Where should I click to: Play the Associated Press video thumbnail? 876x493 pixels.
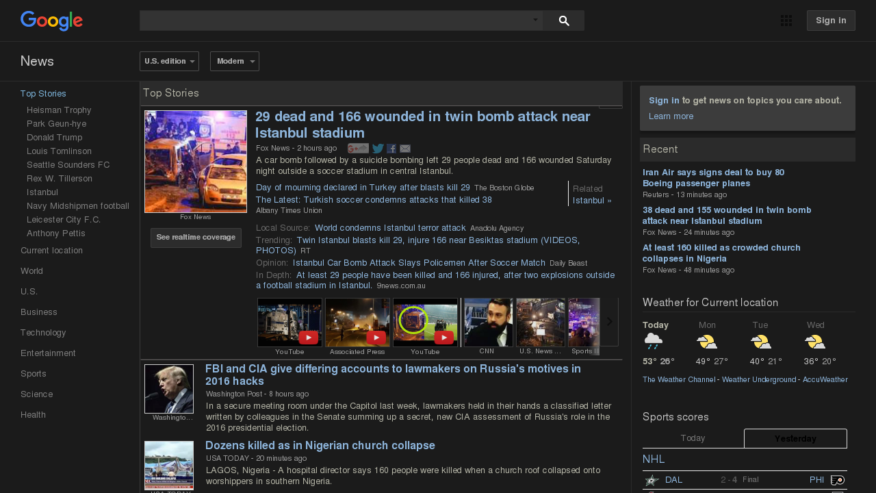point(357,323)
